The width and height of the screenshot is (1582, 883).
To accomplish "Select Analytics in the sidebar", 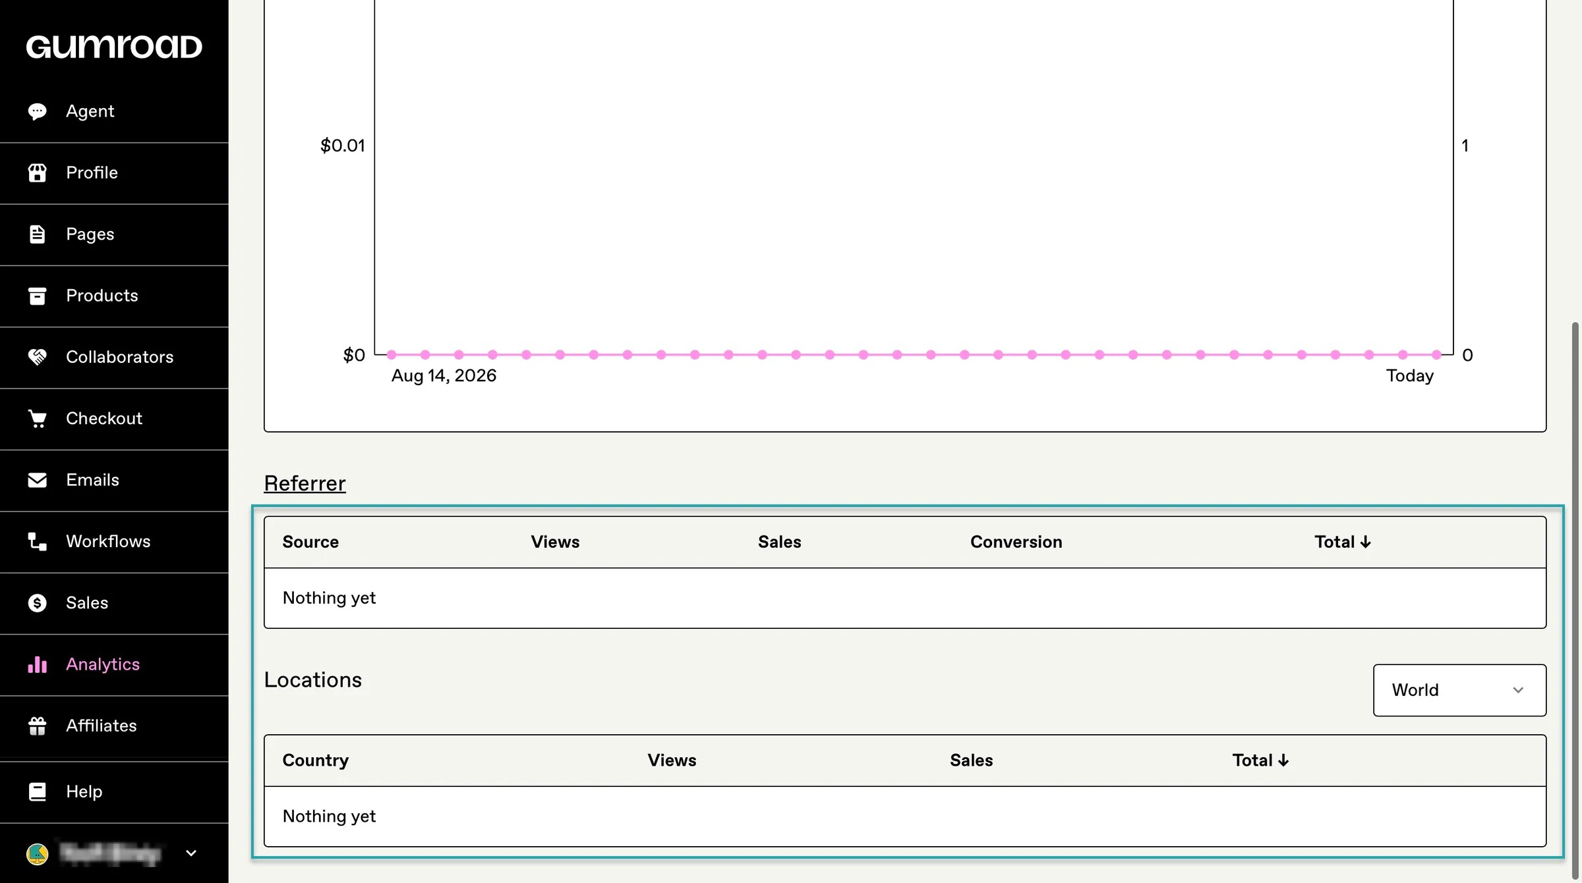I will pos(114,664).
